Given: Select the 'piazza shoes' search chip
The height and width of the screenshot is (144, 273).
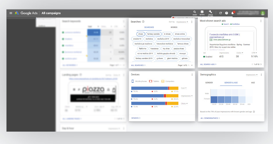Looking at the screenshot, I should [179, 49].
